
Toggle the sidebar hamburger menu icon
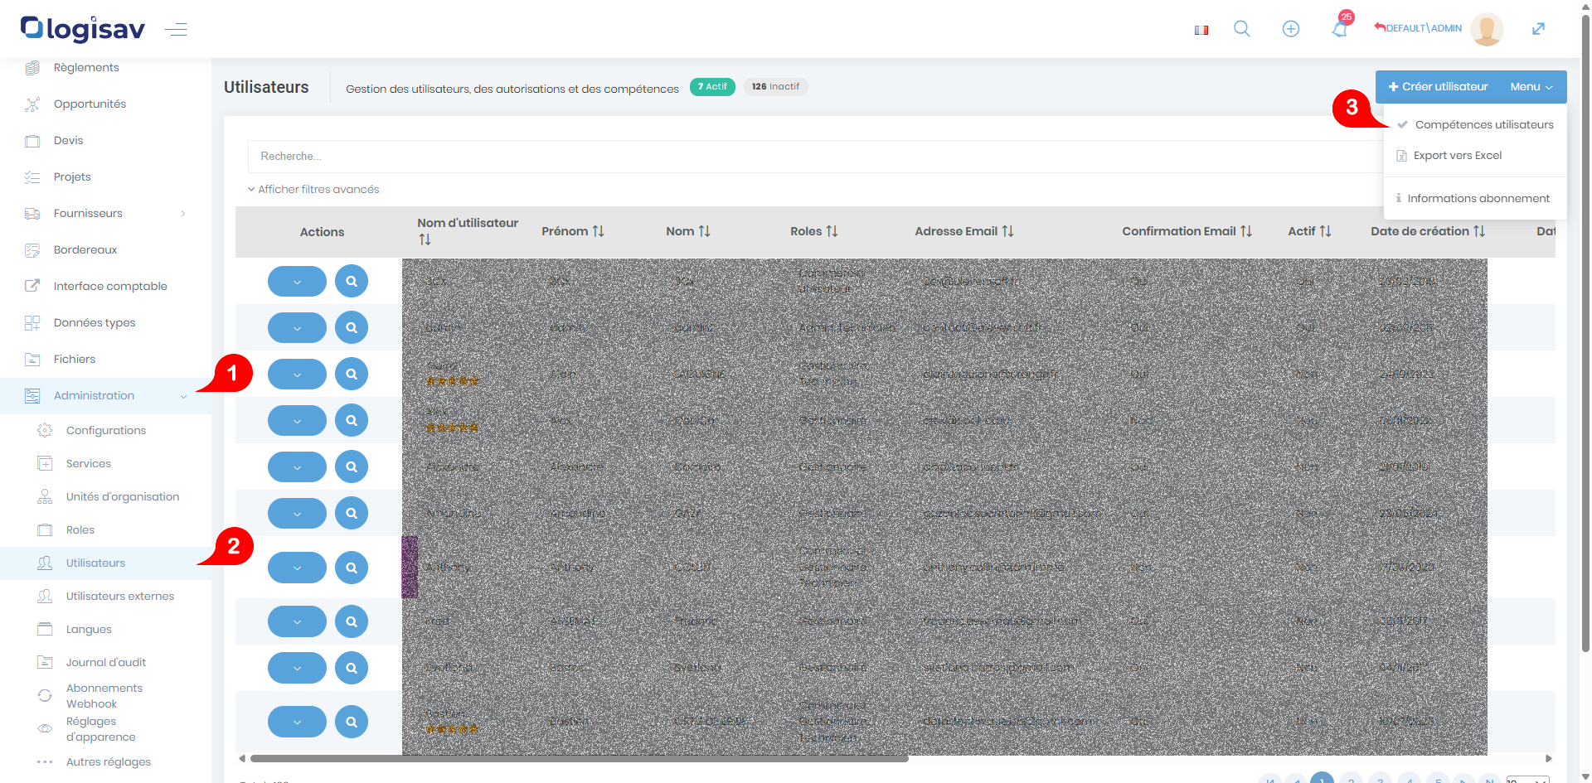[176, 30]
